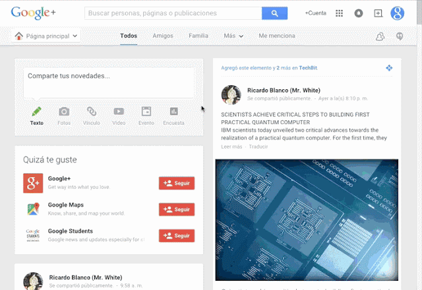Image resolution: width=422 pixels, height=290 pixels.
Task: Open the quantum computer chip image
Action: click(307, 220)
